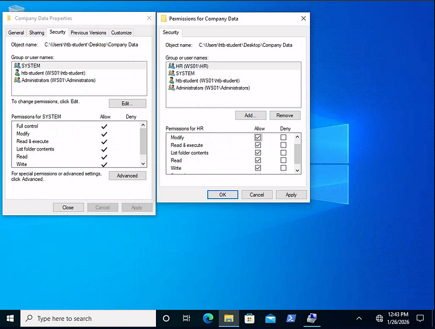Open Task View on the taskbar
The width and height of the screenshot is (435, 329).
click(186, 318)
